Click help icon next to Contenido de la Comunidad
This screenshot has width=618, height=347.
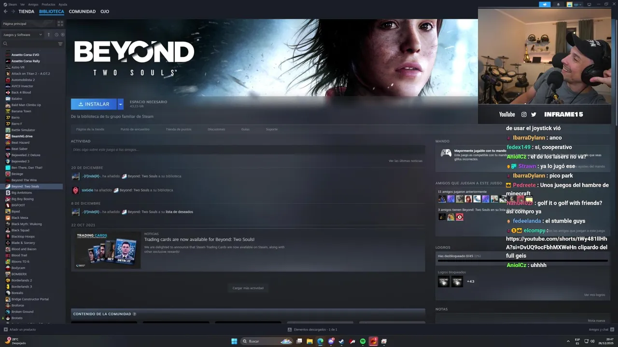pyautogui.click(x=134, y=314)
